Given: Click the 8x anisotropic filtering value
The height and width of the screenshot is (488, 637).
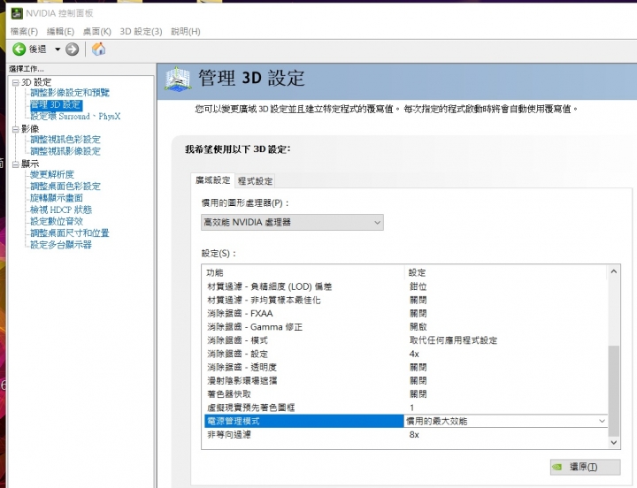Looking at the screenshot, I should click(414, 435).
